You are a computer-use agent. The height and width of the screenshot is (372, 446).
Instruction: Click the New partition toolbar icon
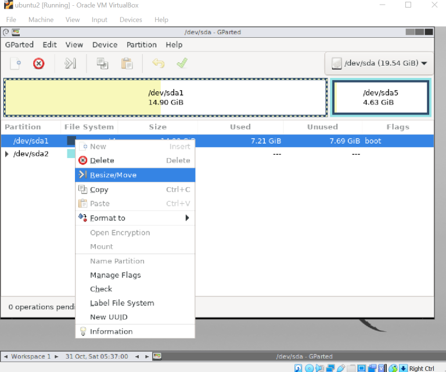pyautogui.click(x=16, y=63)
